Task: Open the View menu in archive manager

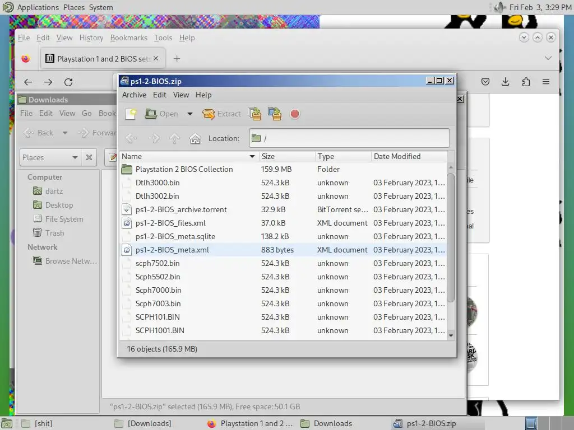Action: pos(181,95)
